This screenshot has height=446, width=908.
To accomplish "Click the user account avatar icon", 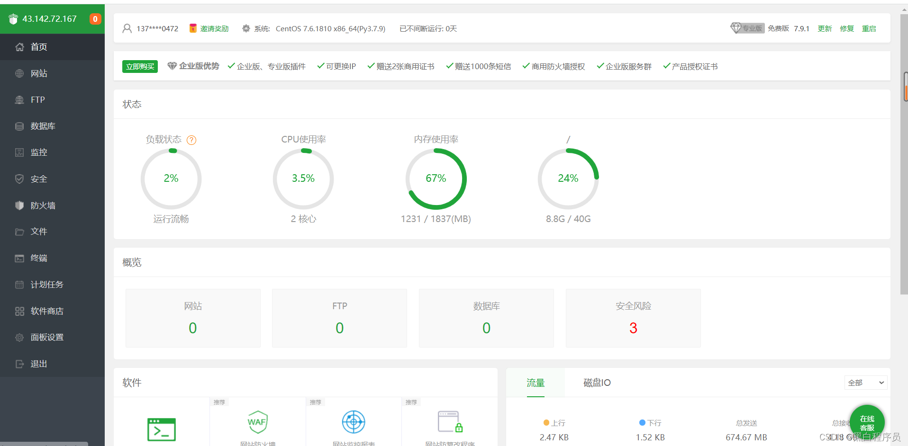I will (x=127, y=28).
